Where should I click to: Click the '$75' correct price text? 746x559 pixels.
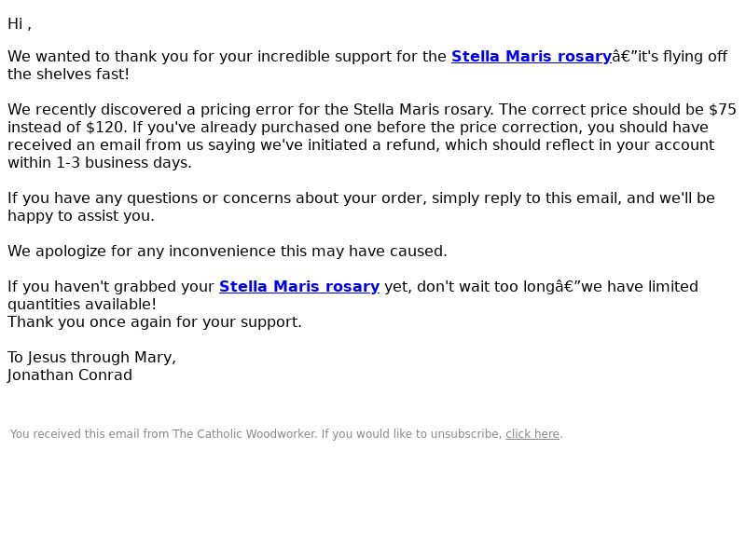(x=723, y=109)
